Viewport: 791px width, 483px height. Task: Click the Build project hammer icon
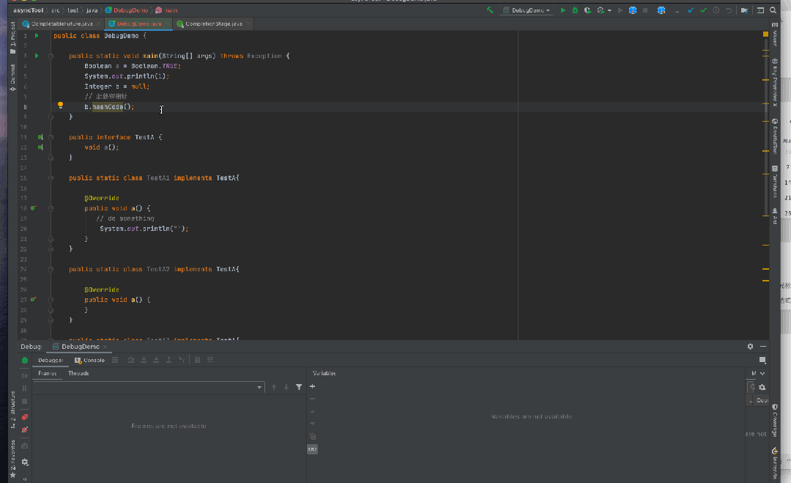pos(490,10)
